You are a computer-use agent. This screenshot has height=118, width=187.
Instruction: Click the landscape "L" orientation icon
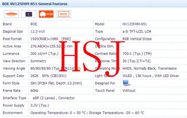tap(29, 14)
